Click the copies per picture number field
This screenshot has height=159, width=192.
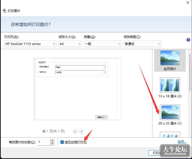click(x=44, y=142)
